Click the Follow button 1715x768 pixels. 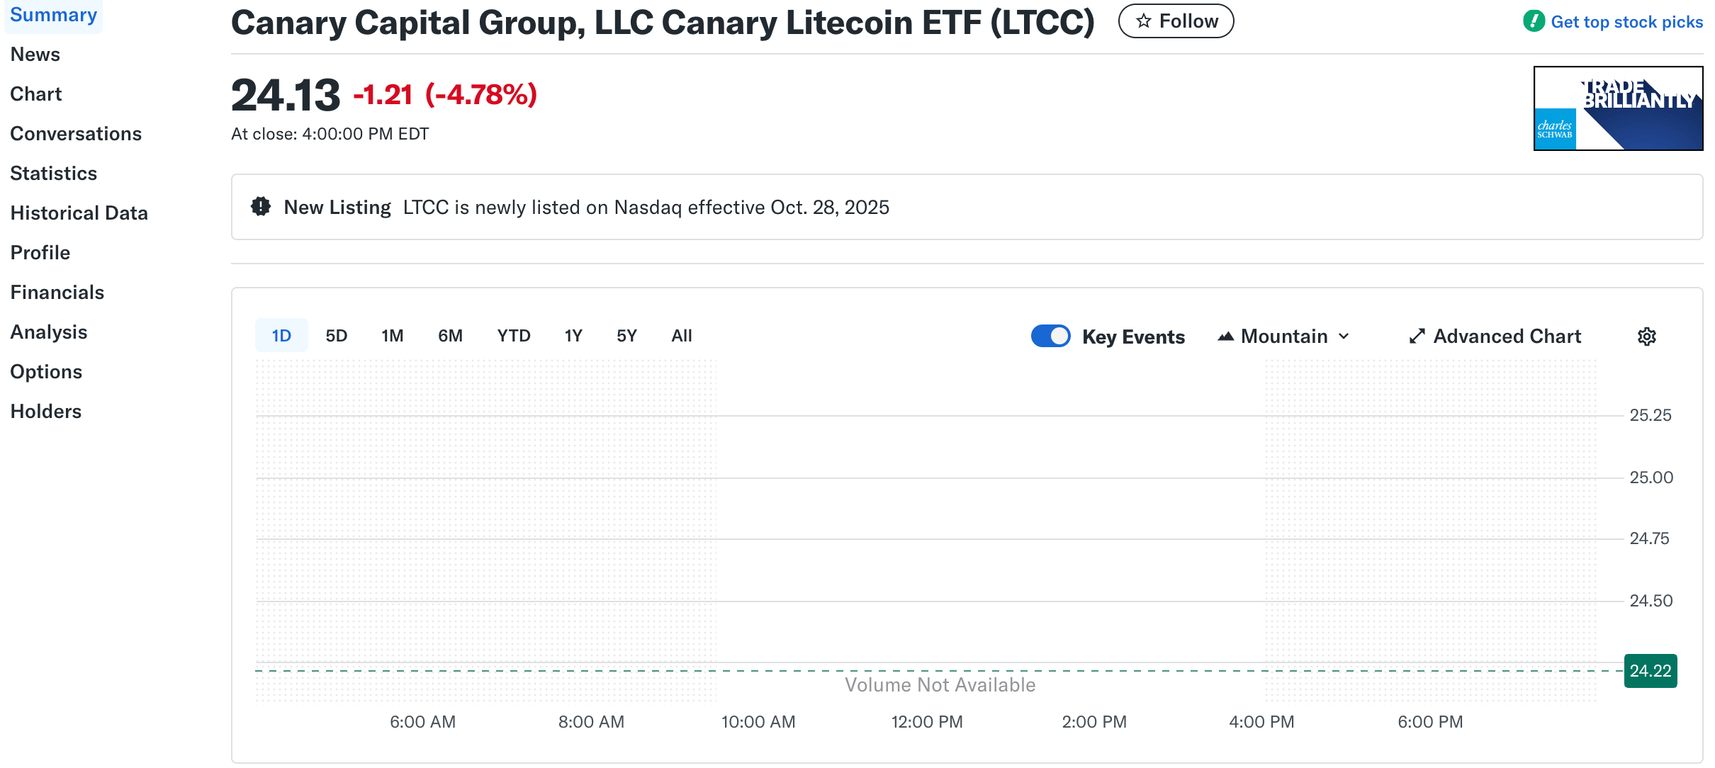tap(1176, 21)
